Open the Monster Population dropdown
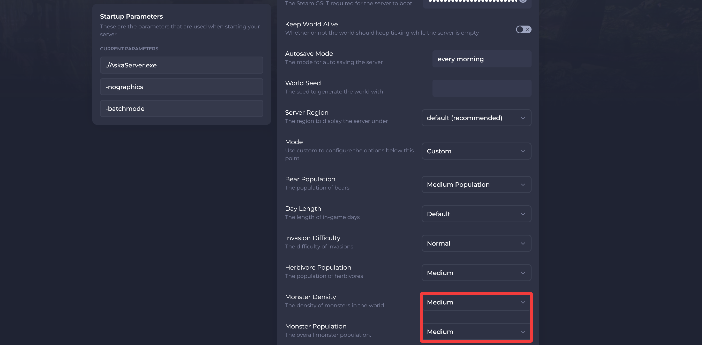Image resolution: width=702 pixels, height=345 pixels. coord(476,332)
